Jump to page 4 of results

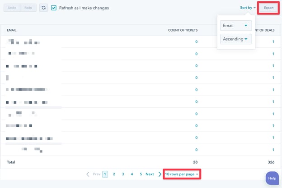click(132, 174)
